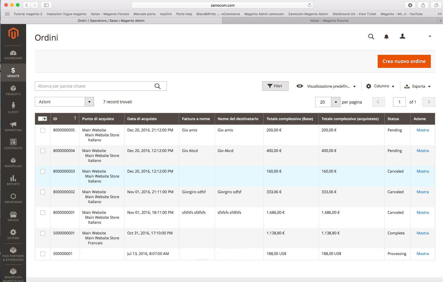Select order 8000000002 checkbox
Viewport: 443px width, 282px height.
43,192
